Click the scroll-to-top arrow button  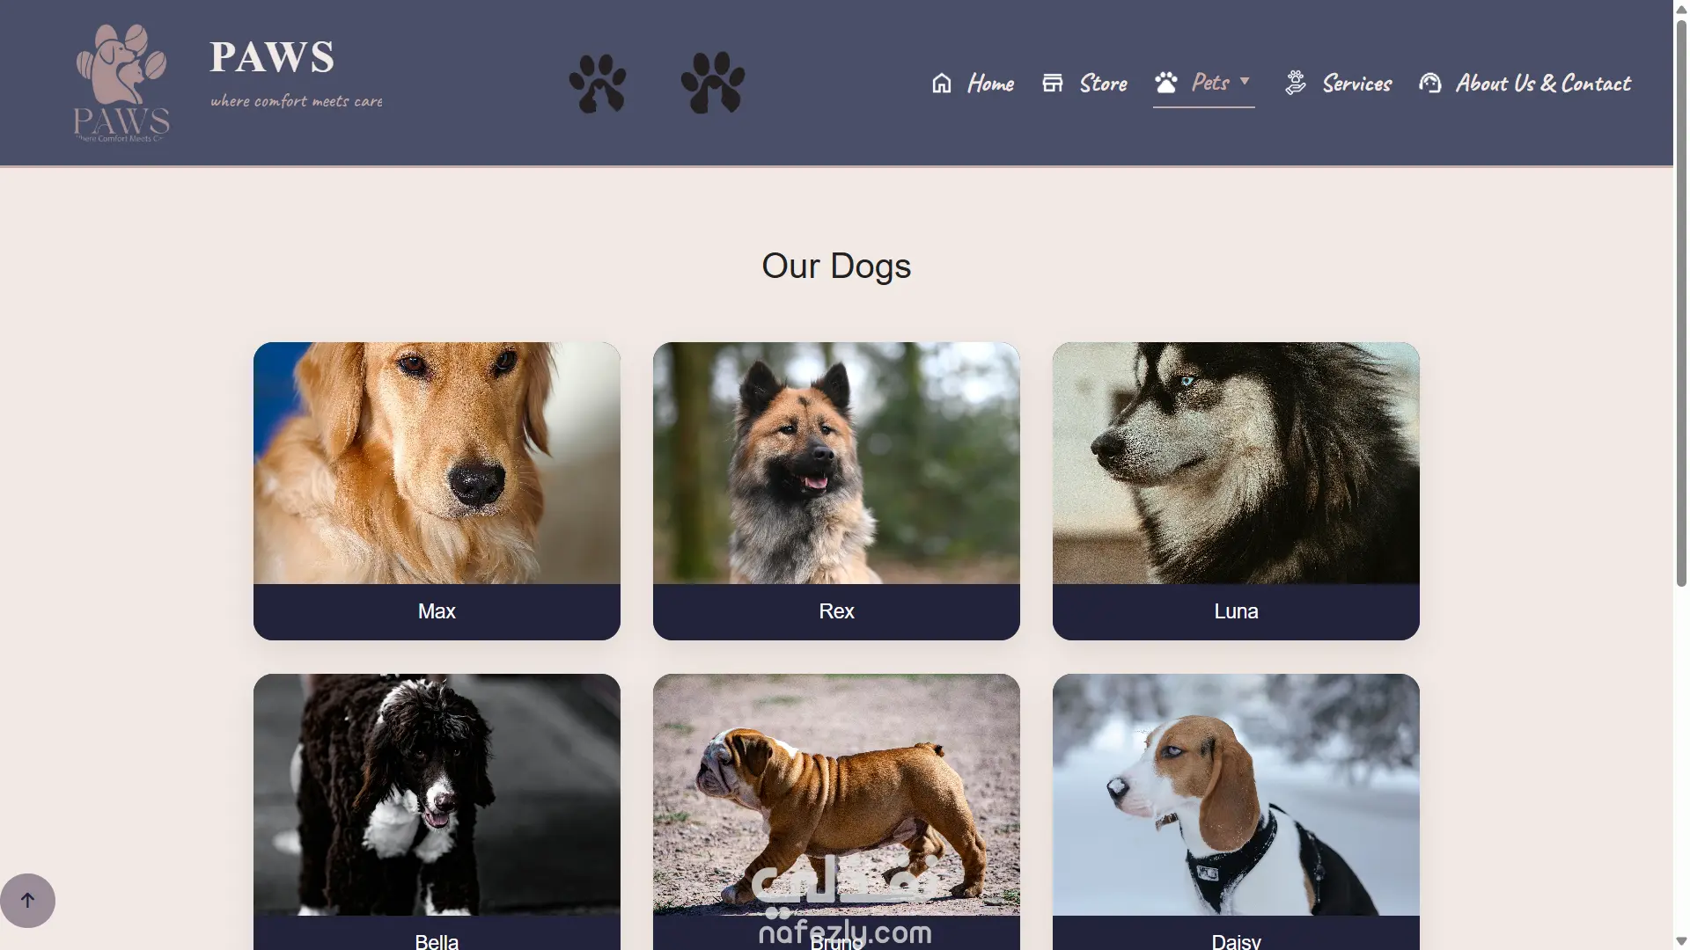pos(27,900)
